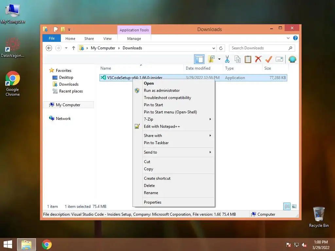Choose Pin to Start
The image size is (335, 251).
tap(174, 105)
